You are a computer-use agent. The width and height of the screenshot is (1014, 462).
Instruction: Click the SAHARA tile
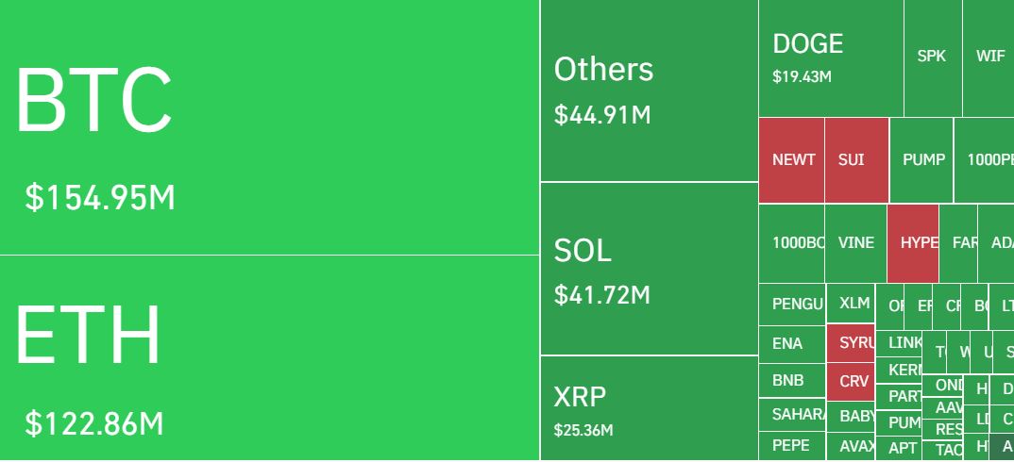coord(792,415)
